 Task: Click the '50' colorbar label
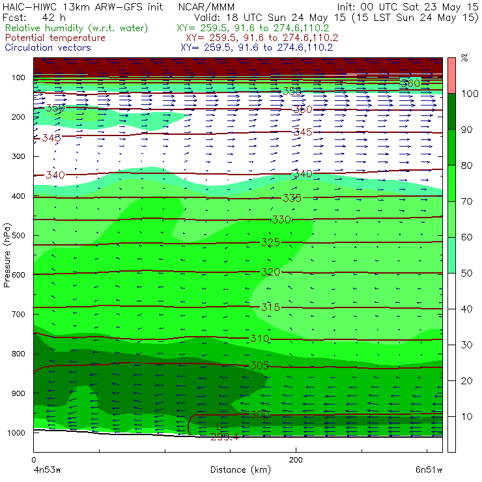click(466, 273)
